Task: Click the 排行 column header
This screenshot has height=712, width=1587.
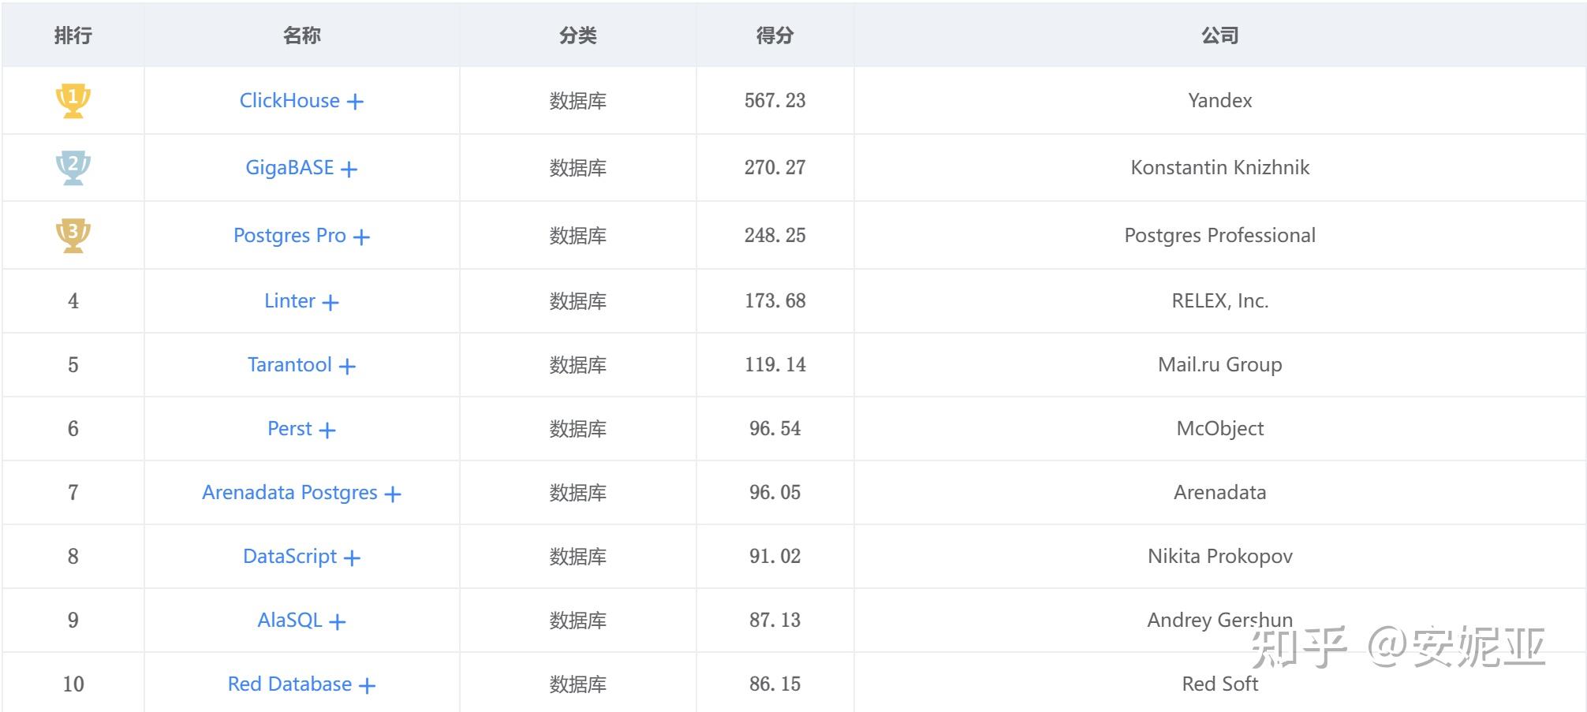Action: coord(73,35)
